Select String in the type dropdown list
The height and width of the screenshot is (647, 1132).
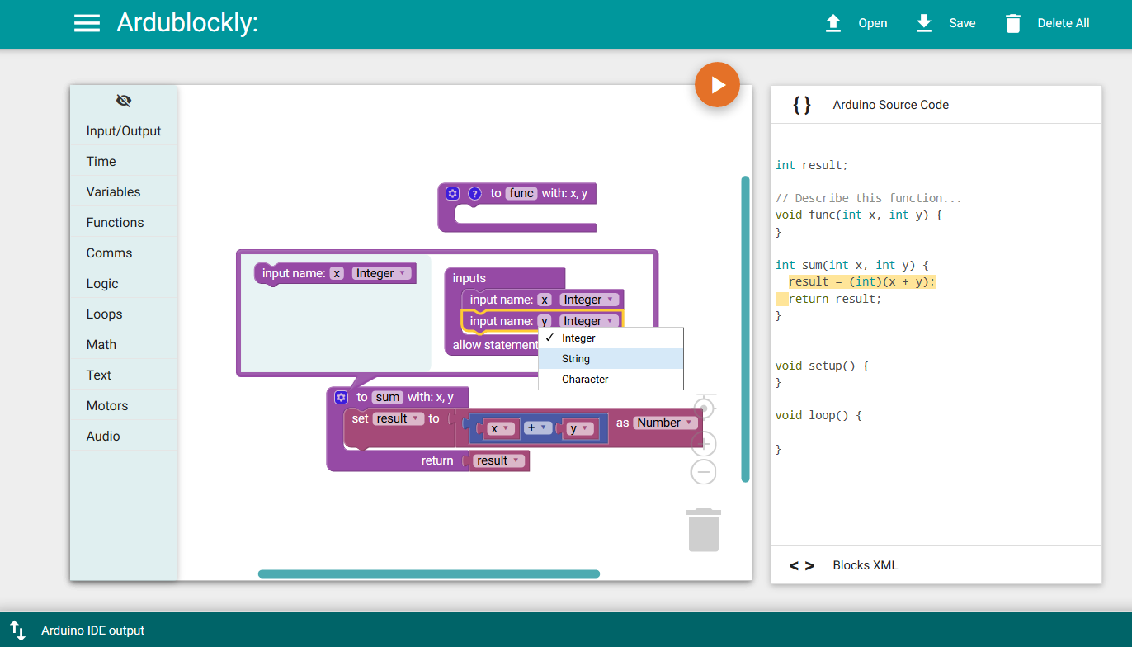click(611, 359)
